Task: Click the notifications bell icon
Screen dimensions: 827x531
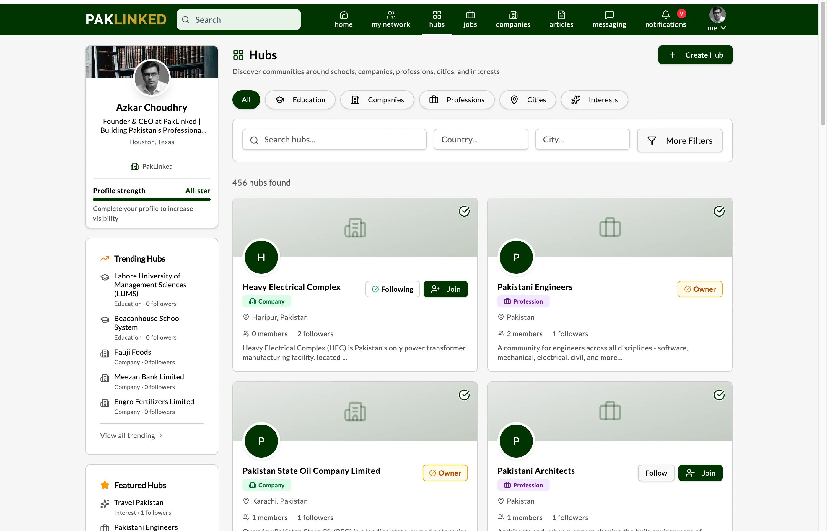Action: coord(665,14)
